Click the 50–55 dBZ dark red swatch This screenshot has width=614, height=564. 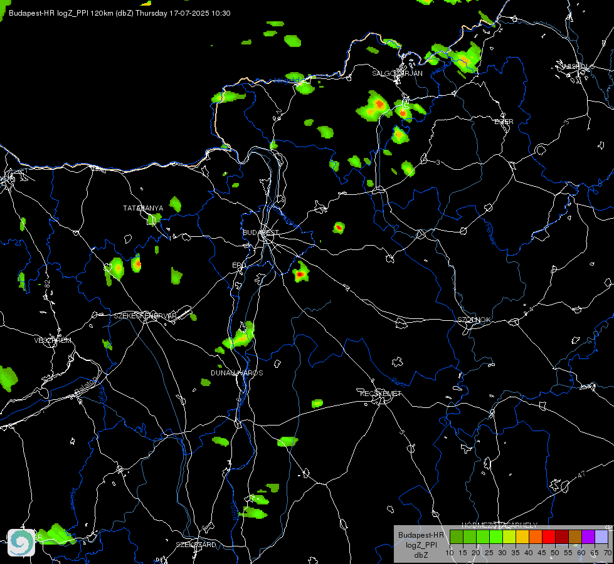pyautogui.click(x=562, y=537)
